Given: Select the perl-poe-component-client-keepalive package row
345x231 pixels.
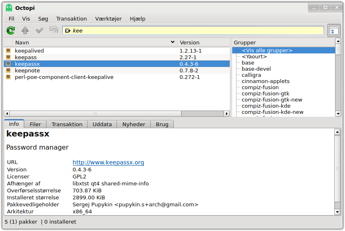Looking at the screenshot, I should tap(117, 77).
